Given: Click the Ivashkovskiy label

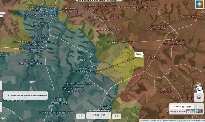Looking at the screenshot, I should (x=74, y=91).
